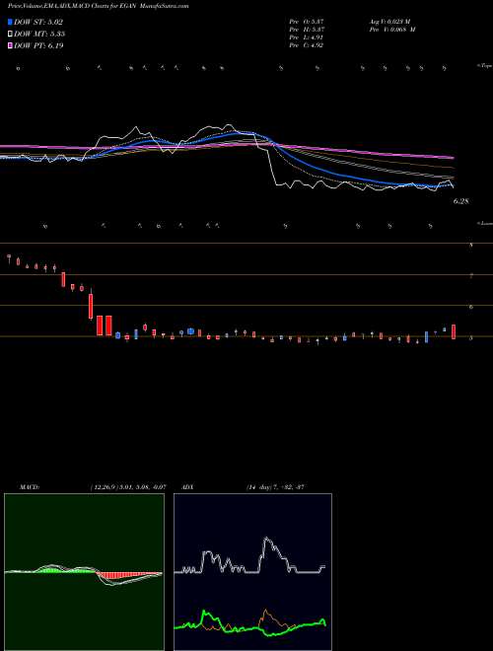
Task: Click the large red candlestick at far right
Action: point(454,331)
